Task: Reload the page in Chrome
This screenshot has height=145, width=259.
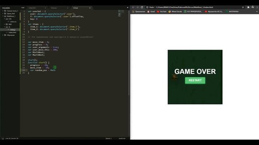Action: click(x=142, y=7)
